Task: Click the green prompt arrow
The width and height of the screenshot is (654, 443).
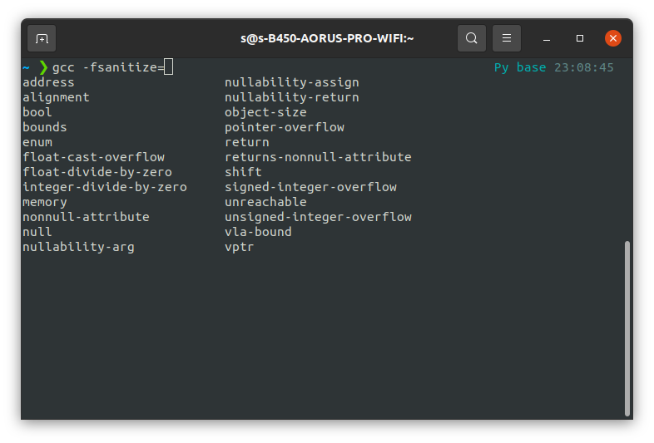Action: 43,67
